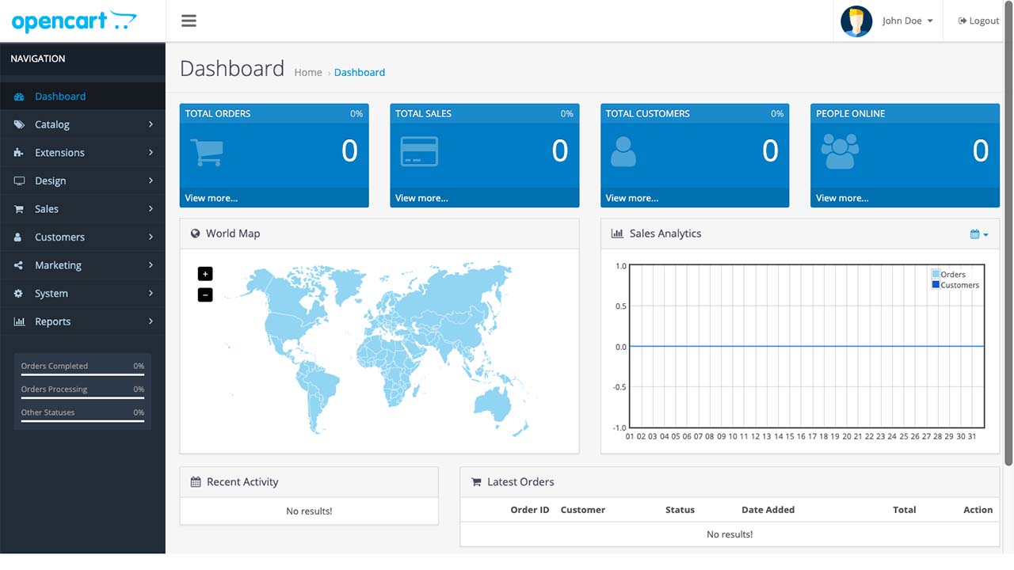
Task: Expand the Reports chevron arrow
Action: point(151,321)
